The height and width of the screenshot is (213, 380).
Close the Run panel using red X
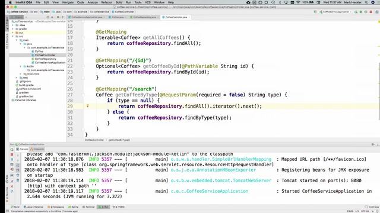(12, 186)
